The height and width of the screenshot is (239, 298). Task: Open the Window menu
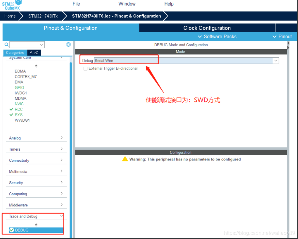pyautogui.click(x=127, y=4)
